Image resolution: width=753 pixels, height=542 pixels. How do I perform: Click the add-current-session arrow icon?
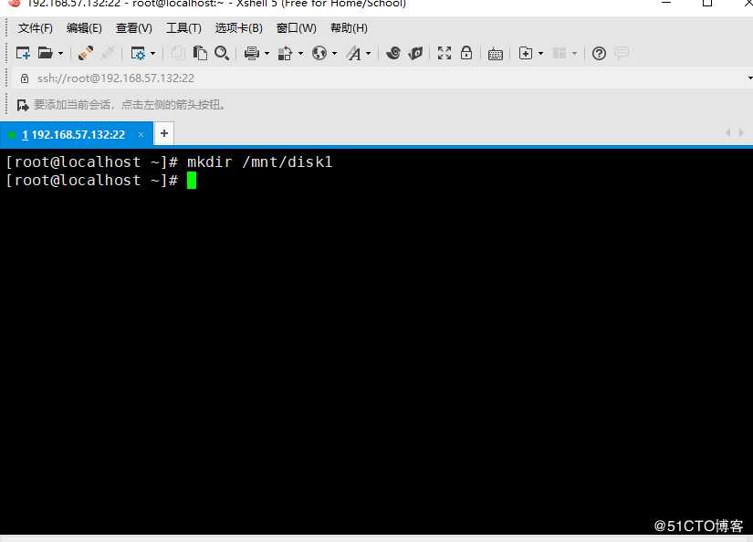coord(23,105)
